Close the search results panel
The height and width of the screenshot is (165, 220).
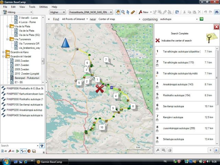point(216,27)
